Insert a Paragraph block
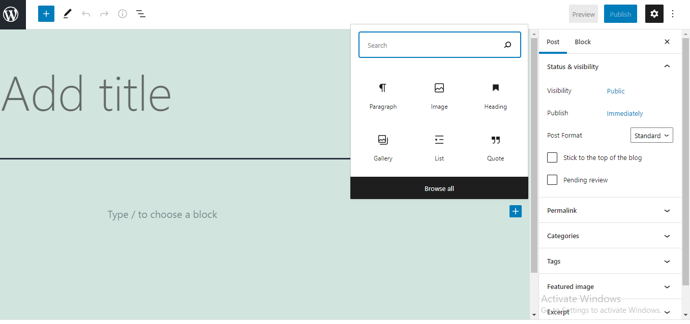Image resolution: width=690 pixels, height=324 pixels. (383, 96)
